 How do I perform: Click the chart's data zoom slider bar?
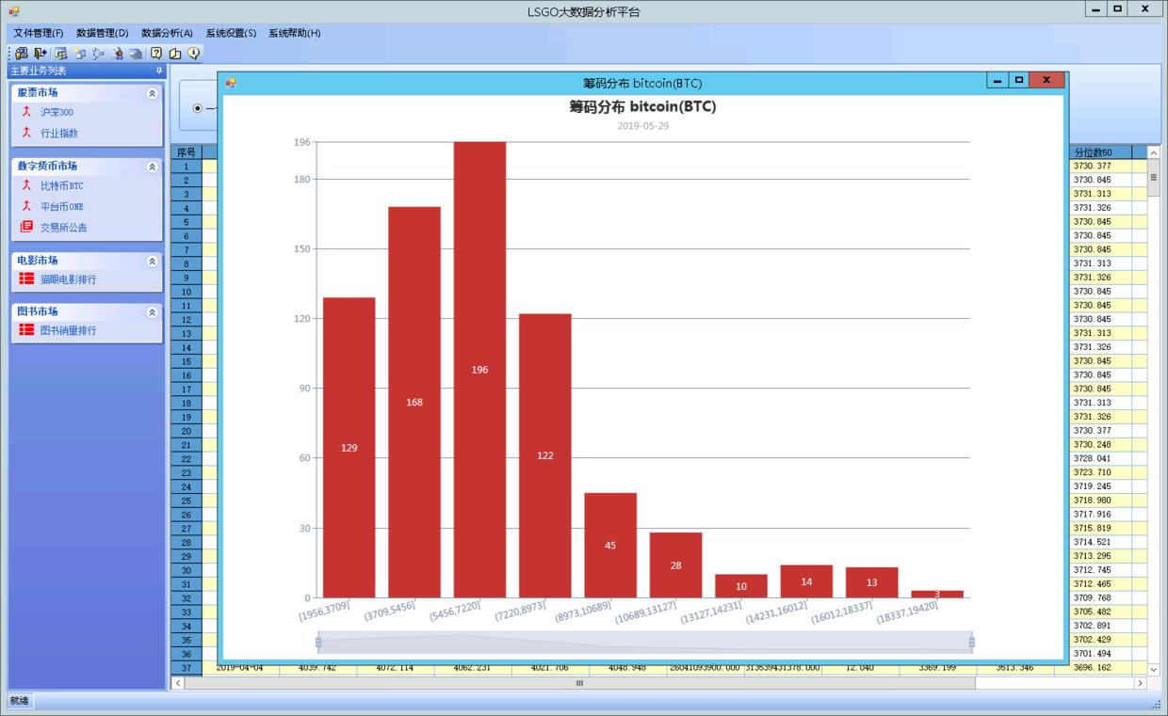click(644, 643)
